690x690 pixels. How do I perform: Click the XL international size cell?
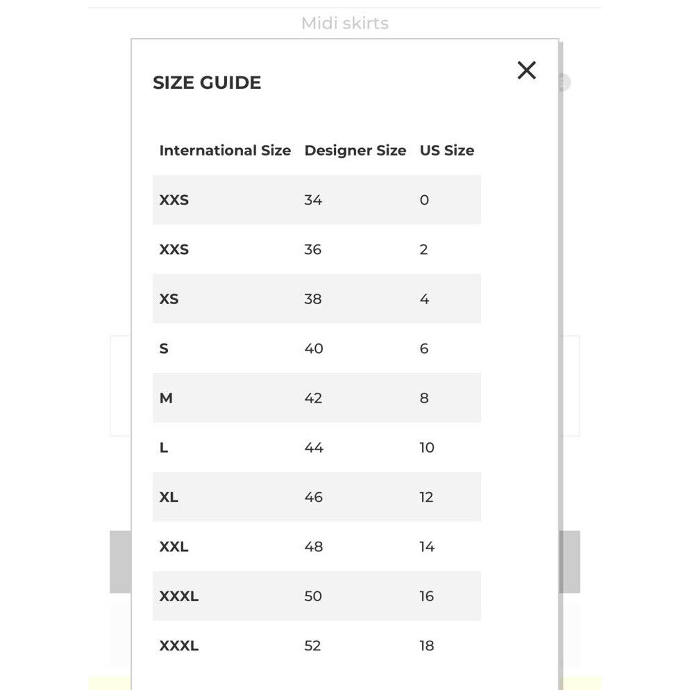[x=169, y=497]
